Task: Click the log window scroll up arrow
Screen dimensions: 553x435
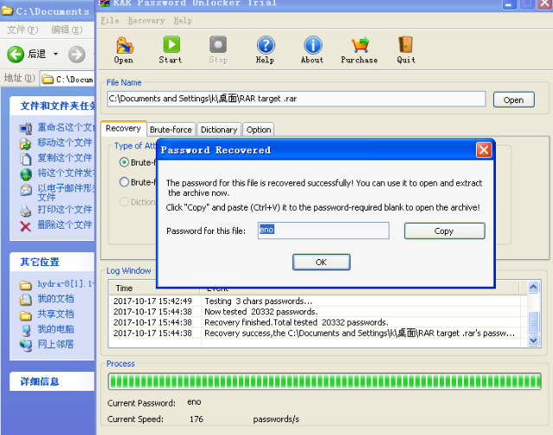Action: (x=533, y=287)
